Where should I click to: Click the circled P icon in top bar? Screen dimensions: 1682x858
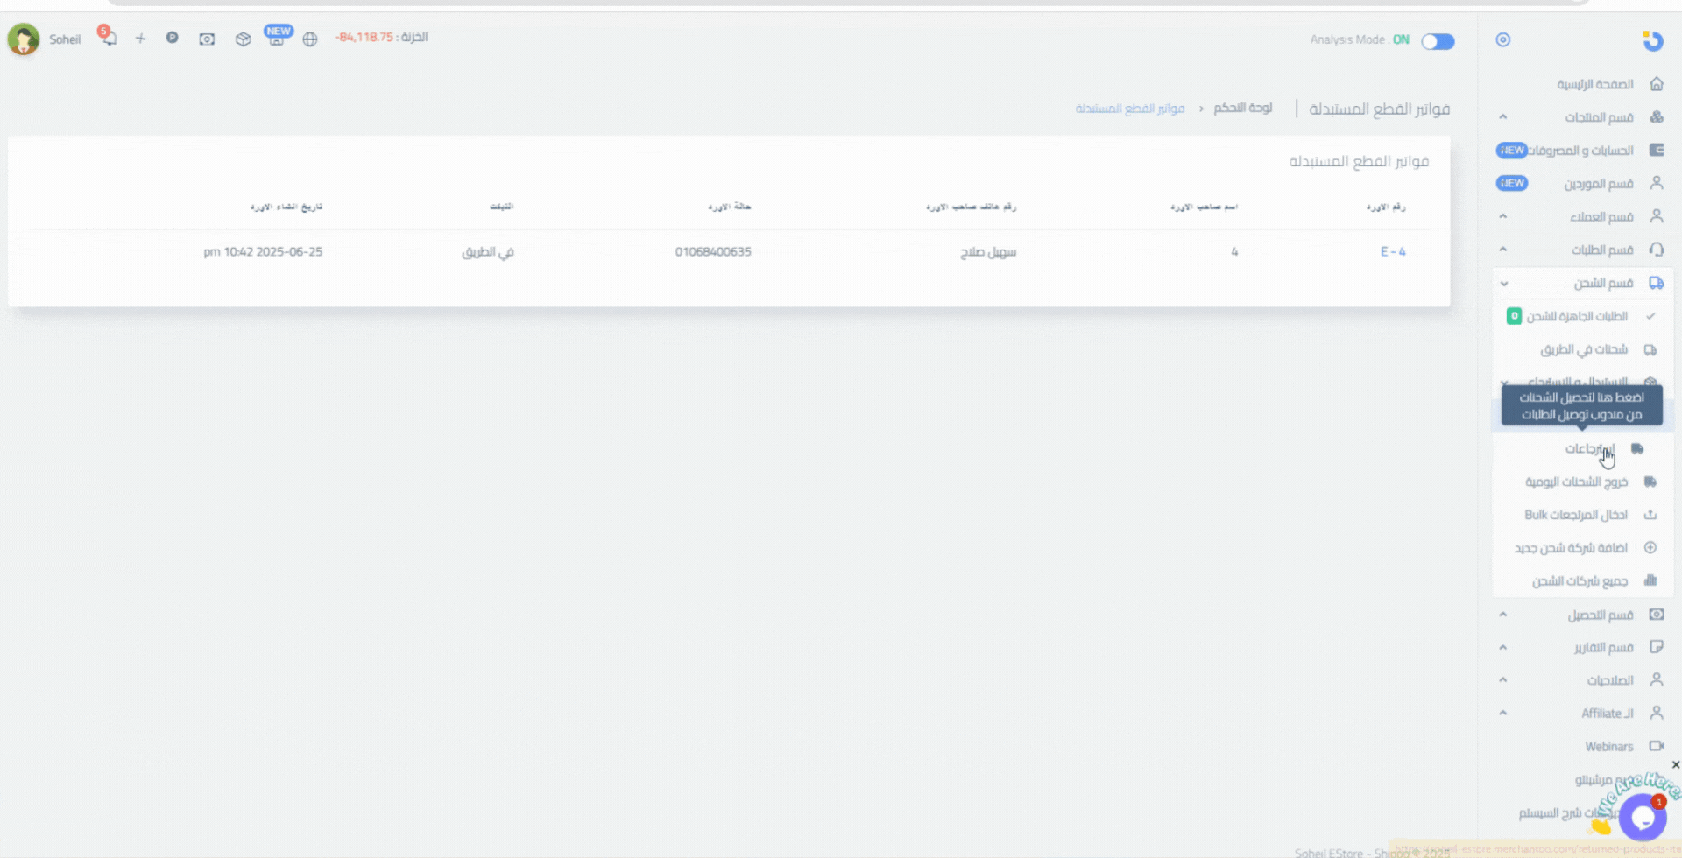pyautogui.click(x=173, y=38)
